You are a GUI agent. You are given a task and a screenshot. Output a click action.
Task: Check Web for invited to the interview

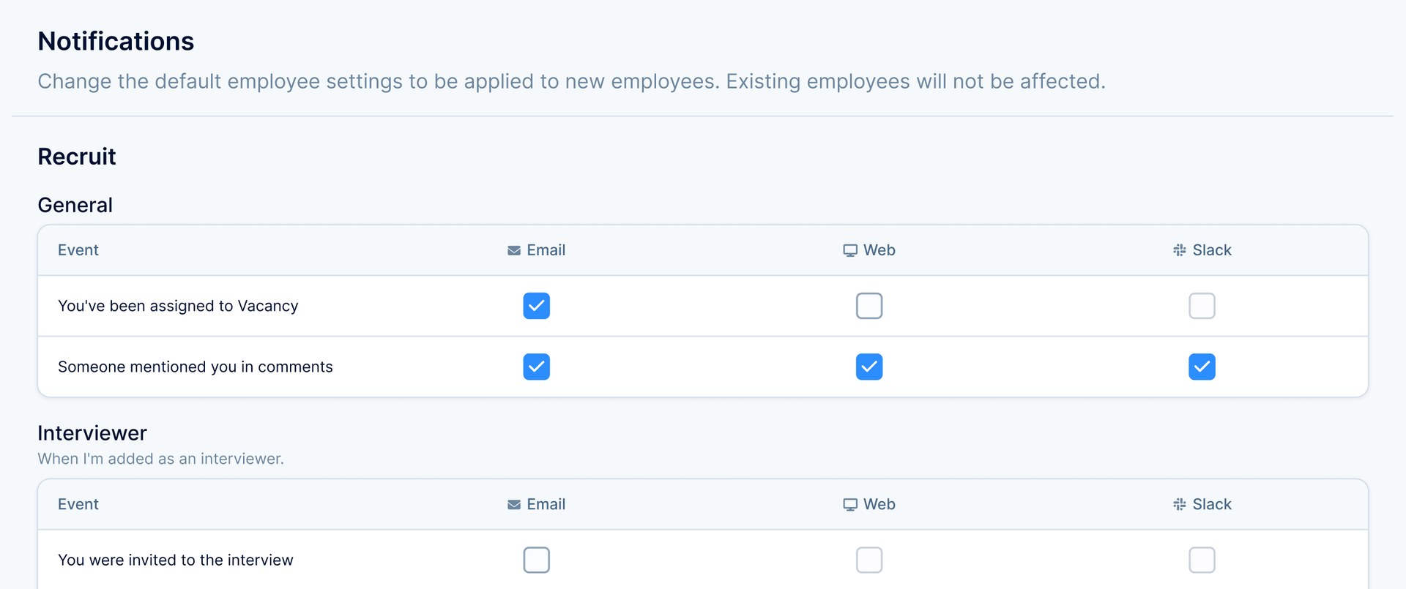869,560
